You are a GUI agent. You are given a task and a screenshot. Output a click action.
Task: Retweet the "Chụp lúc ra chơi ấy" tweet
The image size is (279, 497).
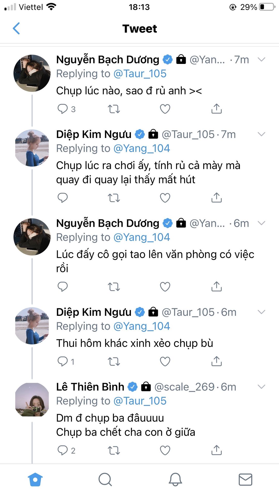pyautogui.click(x=114, y=198)
